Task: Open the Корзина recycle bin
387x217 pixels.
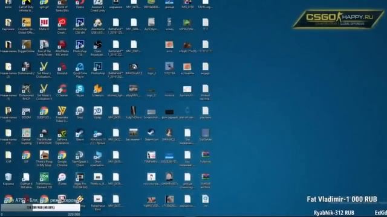Action: 8,179
